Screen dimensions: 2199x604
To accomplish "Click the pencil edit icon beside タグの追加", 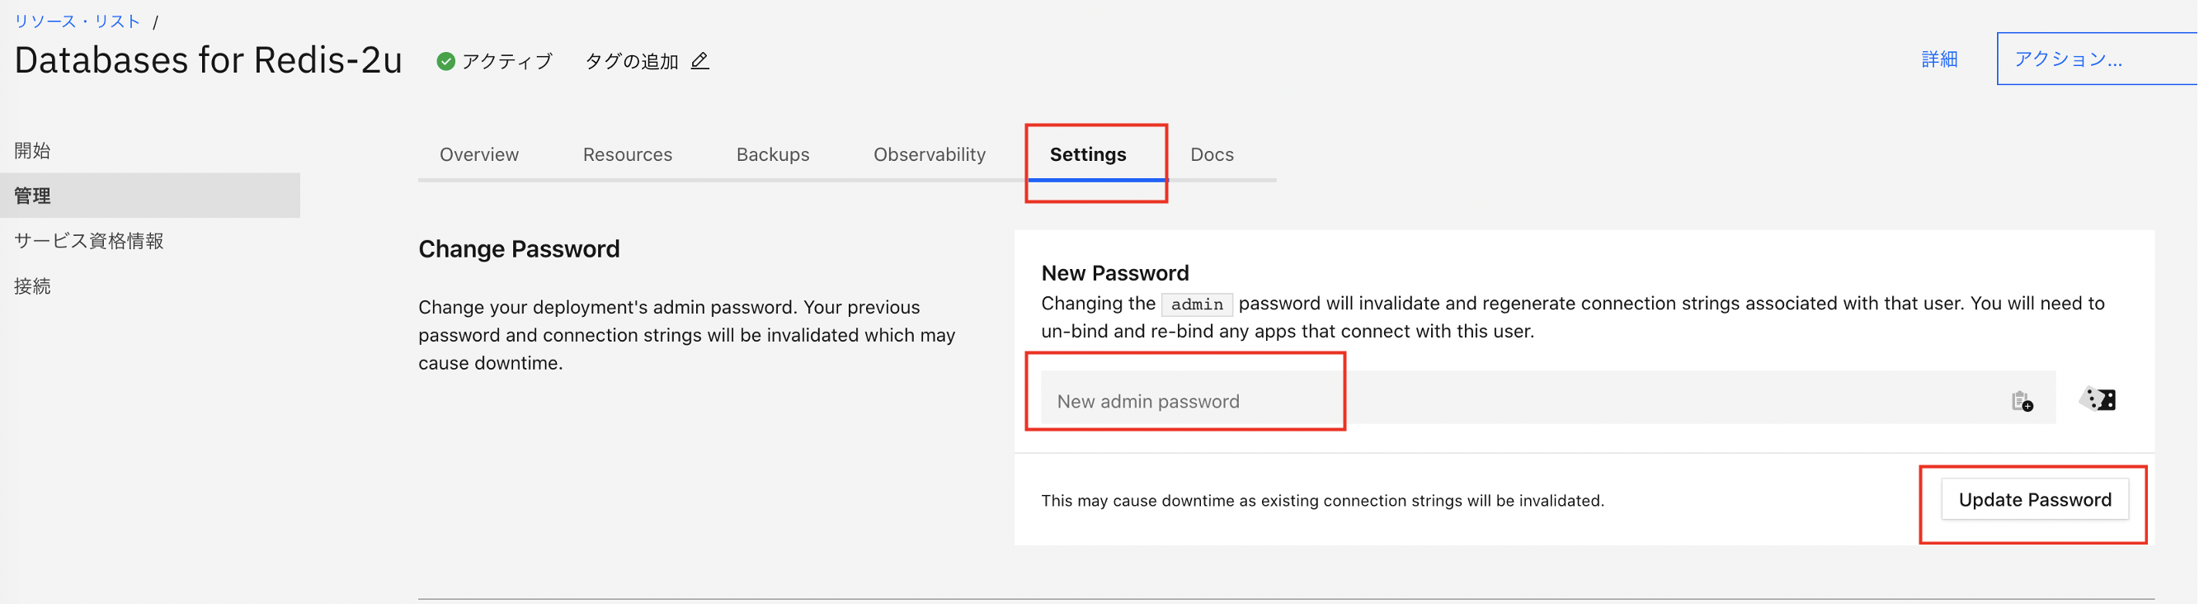I will [x=699, y=61].
